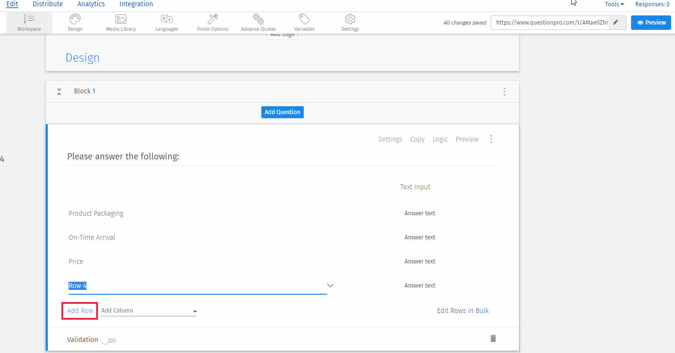Delete question using trash icon
Viewport: 675px width, 353px height.
(x=493, y=339)
